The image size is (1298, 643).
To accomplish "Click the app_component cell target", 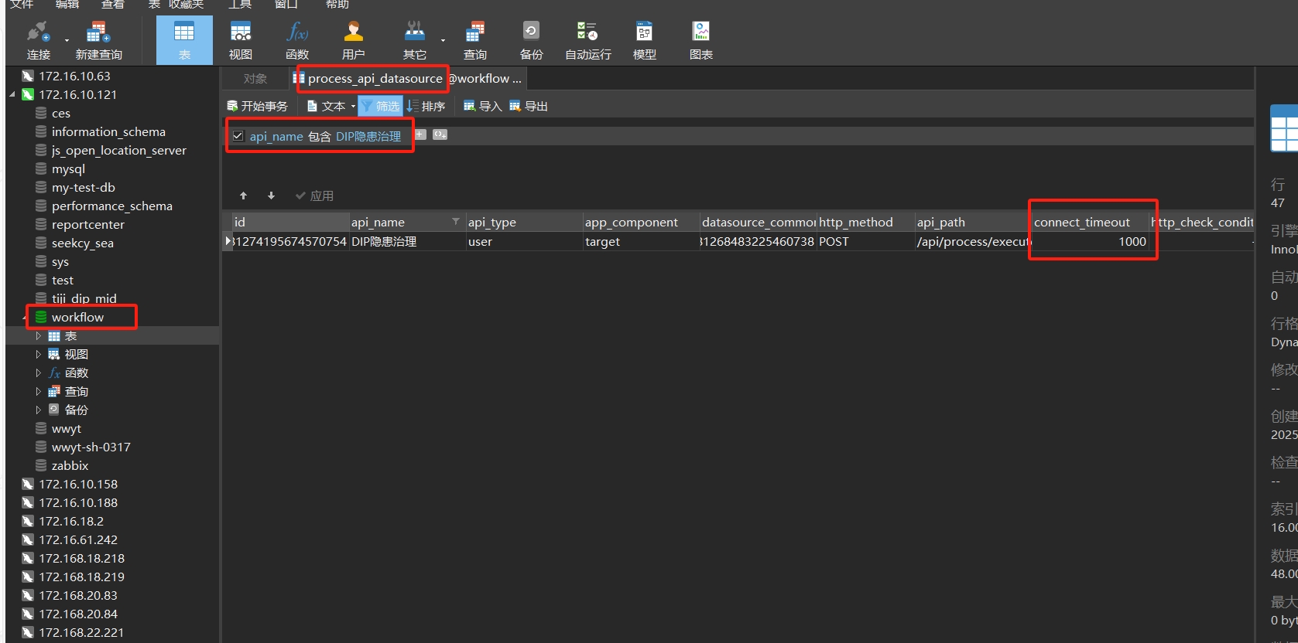I will (641, 241).
